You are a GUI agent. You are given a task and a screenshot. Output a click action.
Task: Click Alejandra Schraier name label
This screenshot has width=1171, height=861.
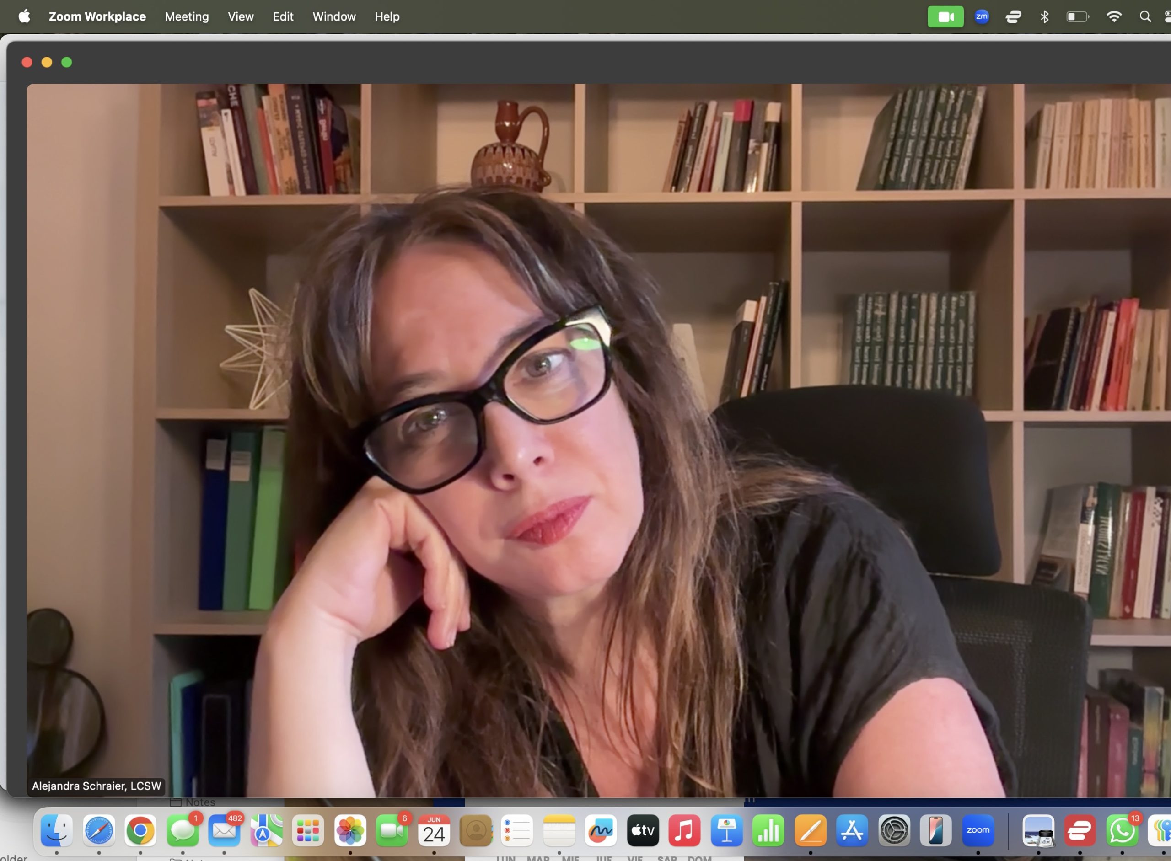click(97, 786)
